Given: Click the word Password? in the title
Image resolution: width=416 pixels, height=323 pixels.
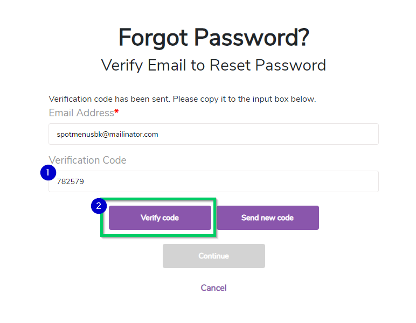Looking at the screenshot, I should [x=251, y=38].
